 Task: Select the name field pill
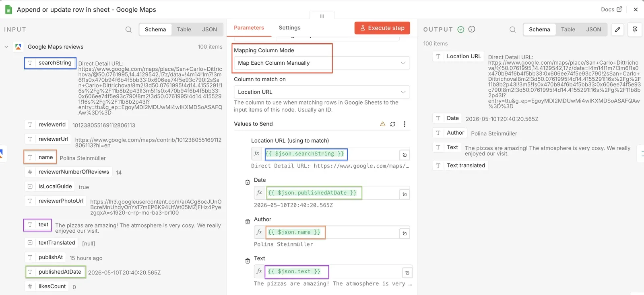[x=40, y=157]
